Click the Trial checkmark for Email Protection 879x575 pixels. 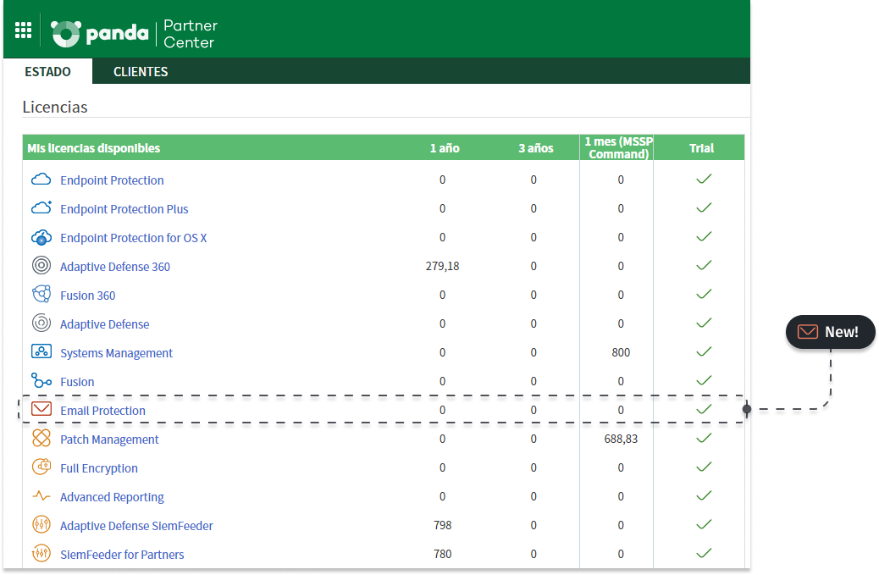(704, 409)
